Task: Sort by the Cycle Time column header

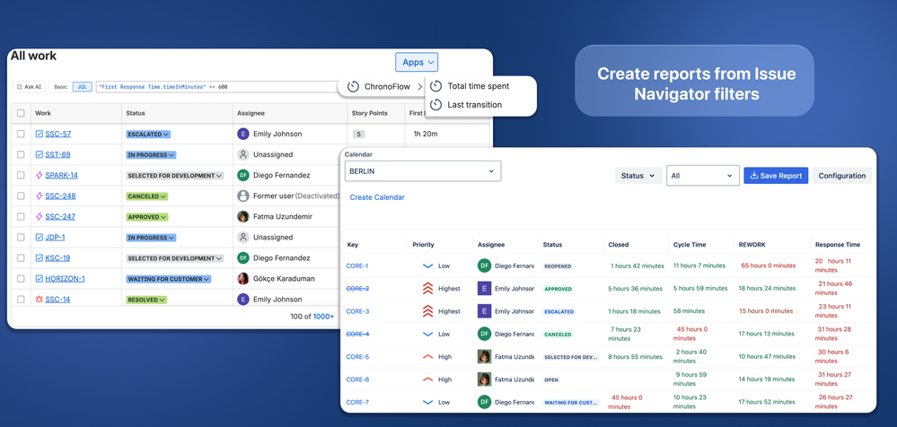Action: [x=690, y=245]
